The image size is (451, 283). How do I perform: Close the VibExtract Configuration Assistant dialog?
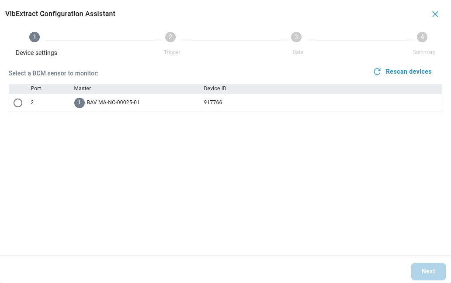point(435,14)
